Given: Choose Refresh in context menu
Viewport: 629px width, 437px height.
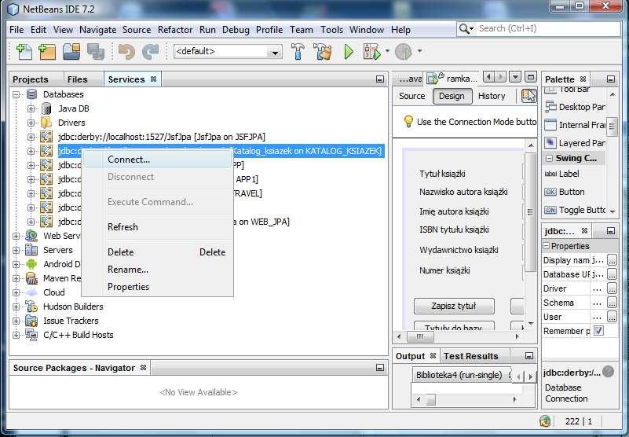Looking at the screenshot, I should click(157, 227).
